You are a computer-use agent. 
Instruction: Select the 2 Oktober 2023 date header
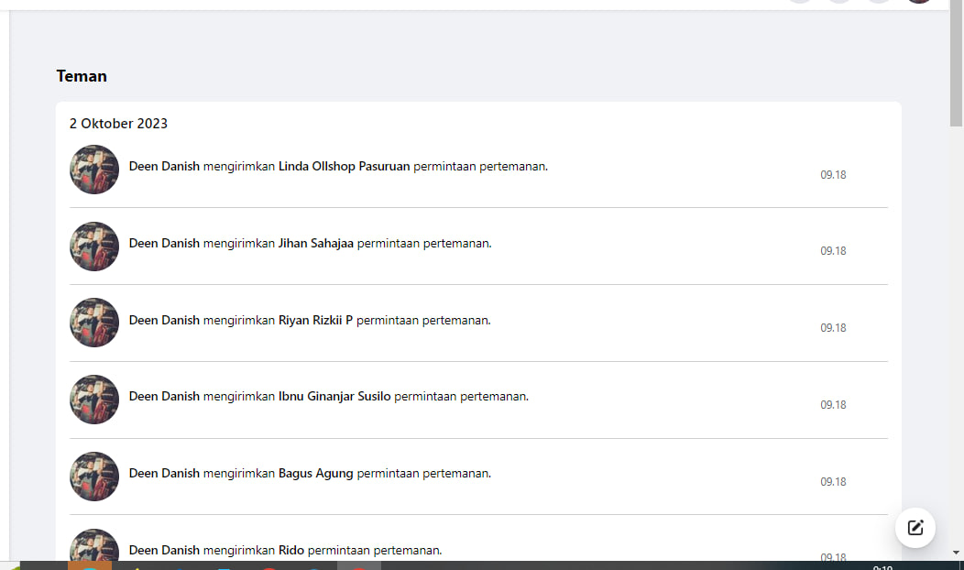click(x=118, y=124)
